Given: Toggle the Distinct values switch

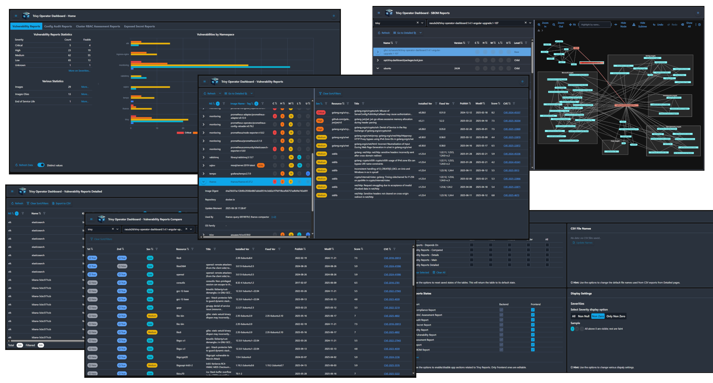Looking at the screenshot, I should click(x=41, y=165).
